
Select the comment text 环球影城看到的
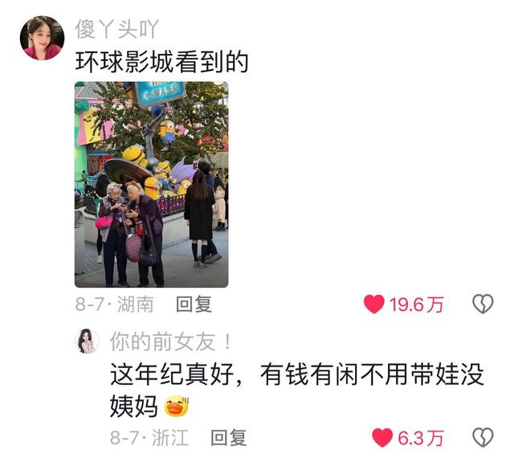click(x=161, y=62)
